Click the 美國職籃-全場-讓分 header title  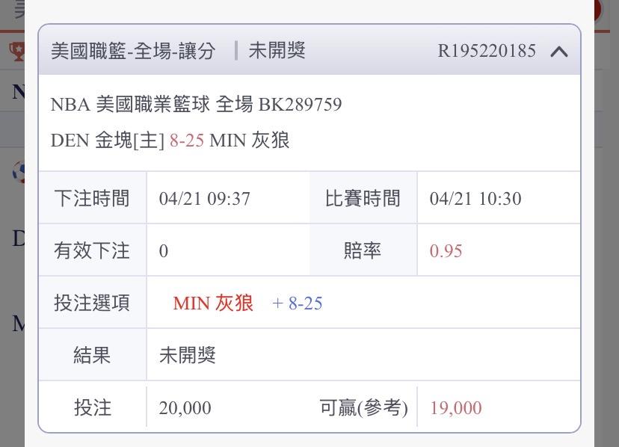(x=133, y=51)
